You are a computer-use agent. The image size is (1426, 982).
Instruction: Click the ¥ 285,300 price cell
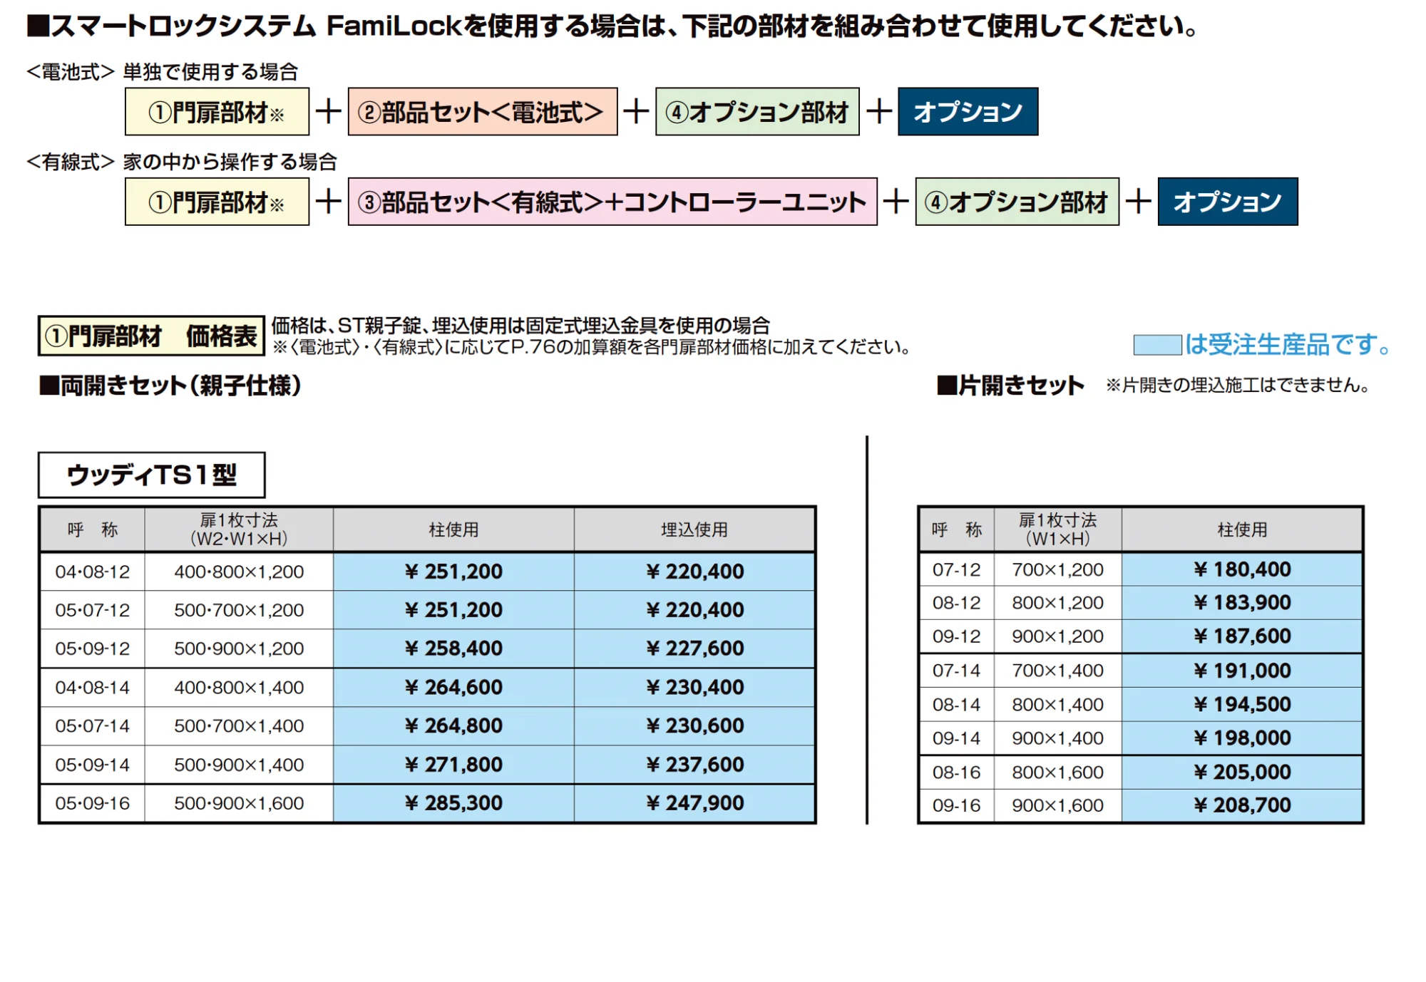(453, 803)
